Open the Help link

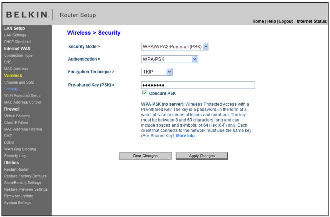[272, 21]
